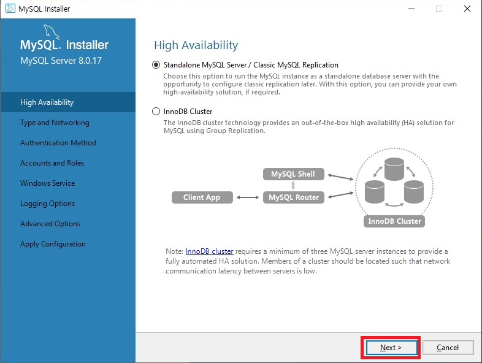Image resolution: width=482 pixels, height=363 pixels.
Task: Minimize the MySQL Installer window
Action: click(x=411, y=9)
